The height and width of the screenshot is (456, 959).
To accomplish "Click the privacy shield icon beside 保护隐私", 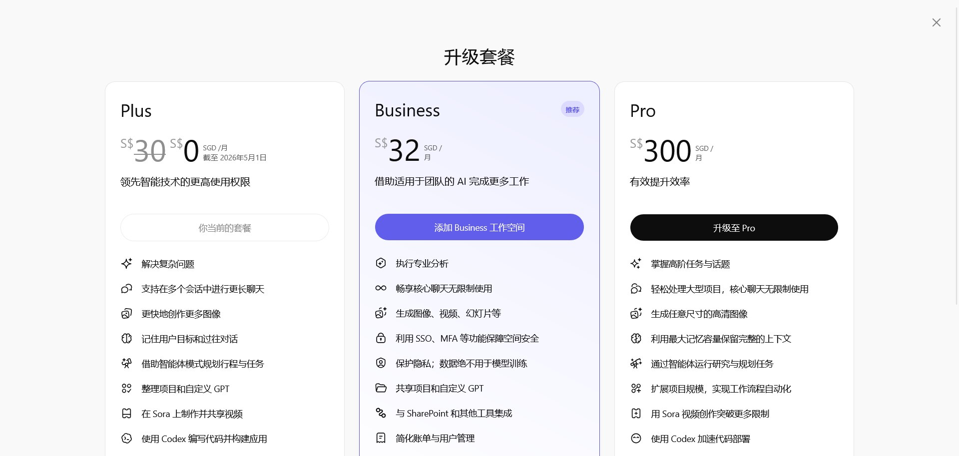I will click(381, 363).
